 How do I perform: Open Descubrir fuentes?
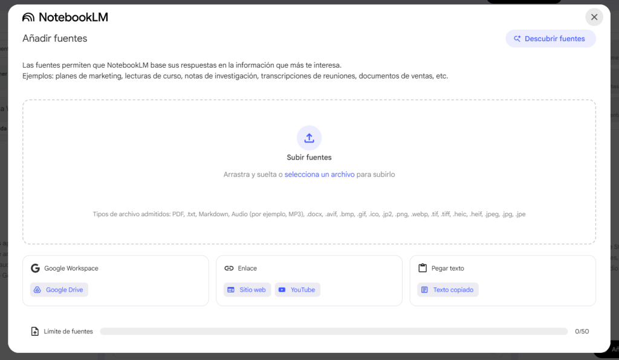click(x=551, y=38)
